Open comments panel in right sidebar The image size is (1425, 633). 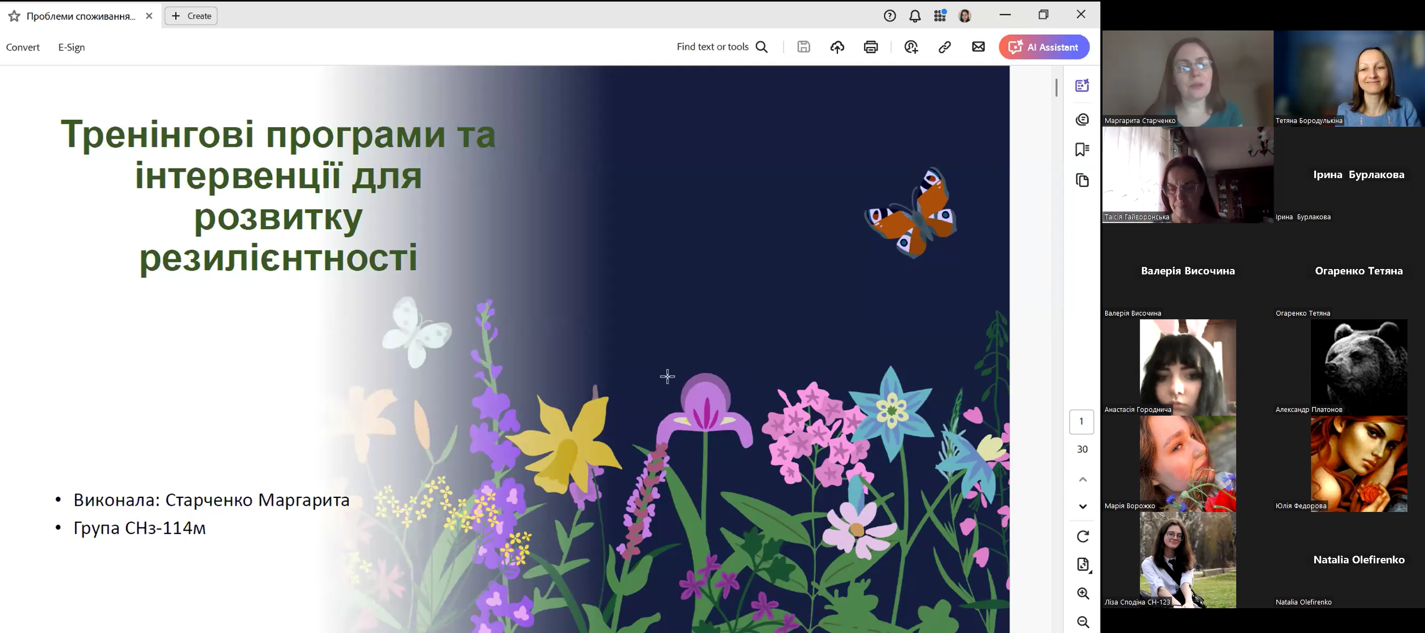point(1082,119)
